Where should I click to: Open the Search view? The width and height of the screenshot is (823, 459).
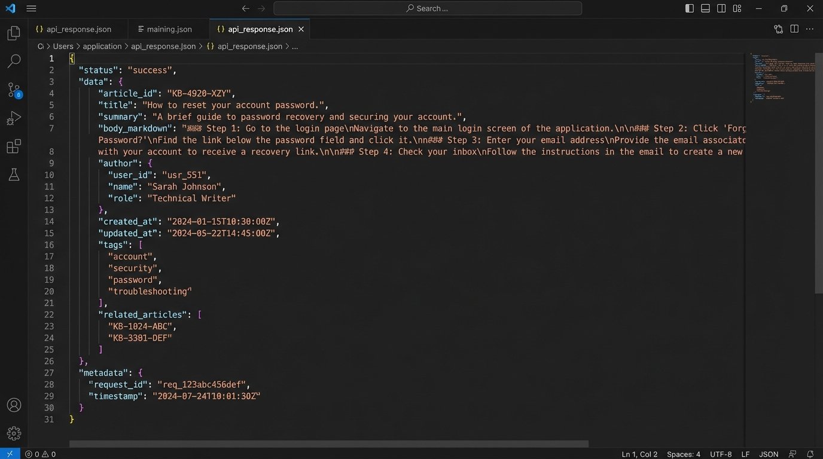point(13,62)
